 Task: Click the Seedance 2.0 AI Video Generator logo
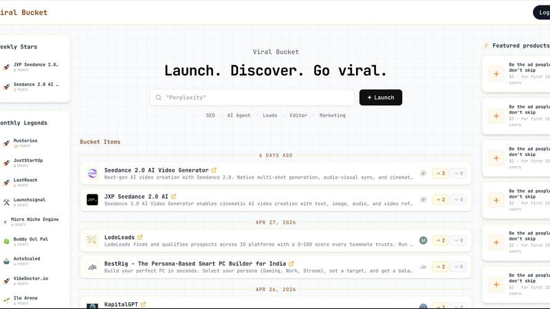tap(92, 173)
